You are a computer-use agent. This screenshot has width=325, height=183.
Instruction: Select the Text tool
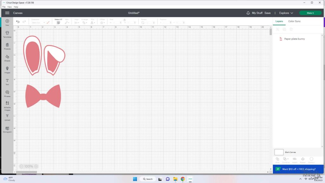coord(7,82)
